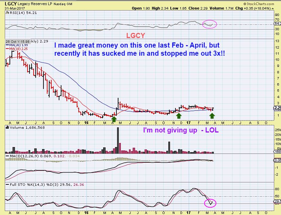The width and height of the screenshot is (281, 215).
Task: Click the stochastic %D value '26.36'
Action: tap(78, 184)
